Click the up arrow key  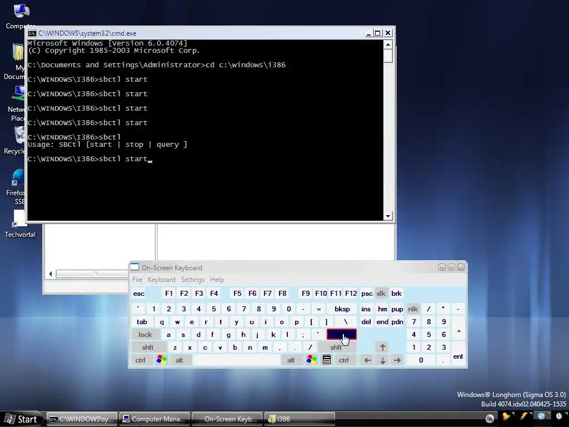pyautogui.click(x=382, y=347)
